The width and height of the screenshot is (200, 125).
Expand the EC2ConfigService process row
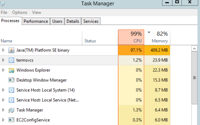coord(3,120)
